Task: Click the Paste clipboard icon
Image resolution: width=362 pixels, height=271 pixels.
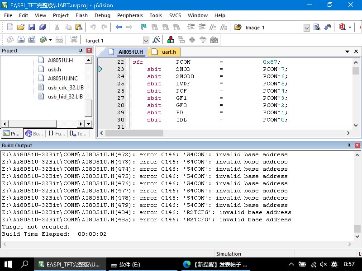Action: point(79,27)
